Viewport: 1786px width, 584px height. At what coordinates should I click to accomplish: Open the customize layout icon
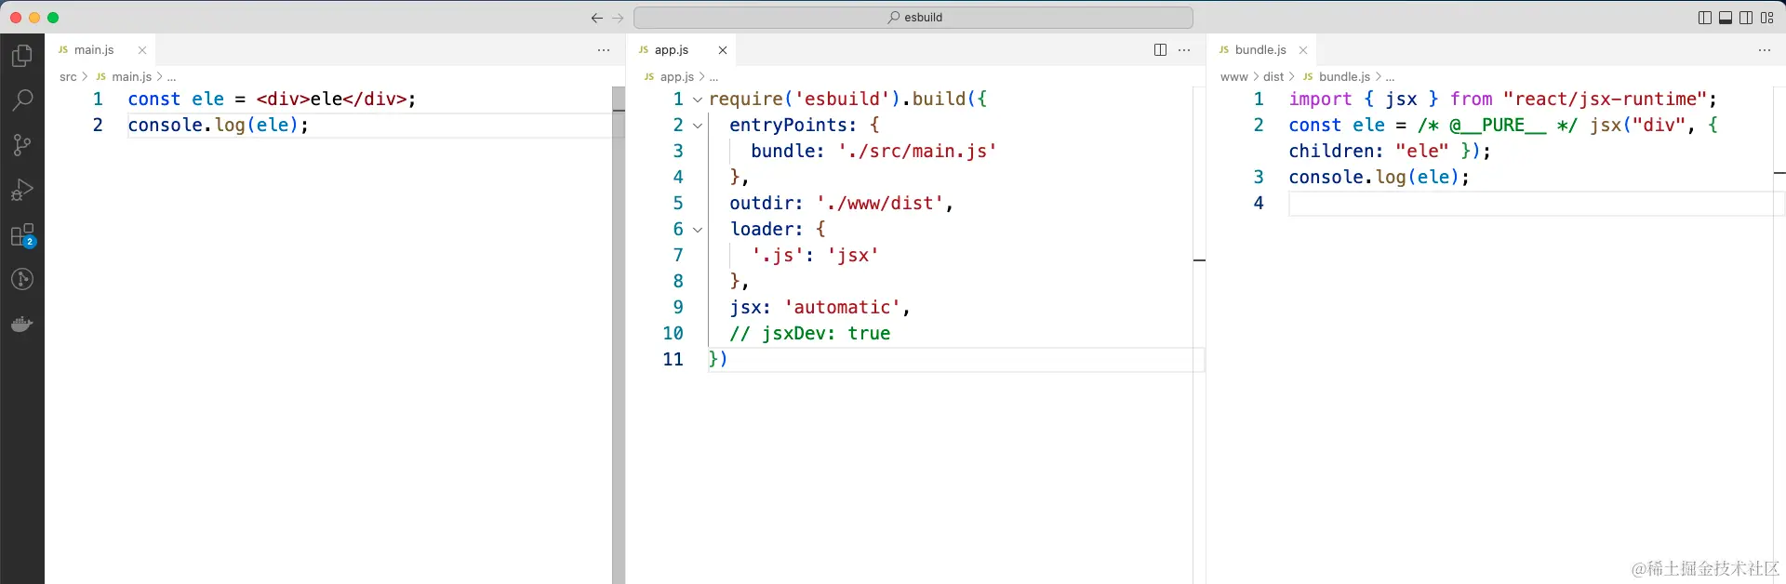click(x=1767, y=18)
